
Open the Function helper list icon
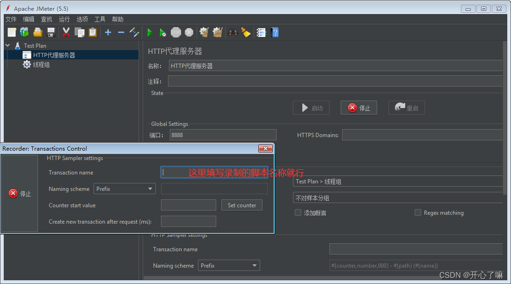tap(262, 32)
